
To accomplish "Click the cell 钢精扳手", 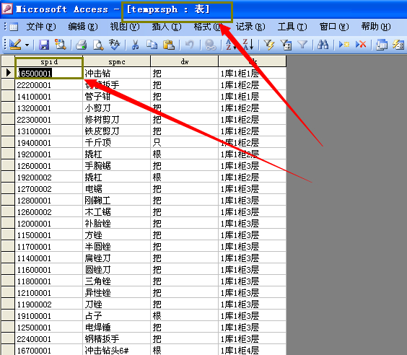I will point(117,338).
